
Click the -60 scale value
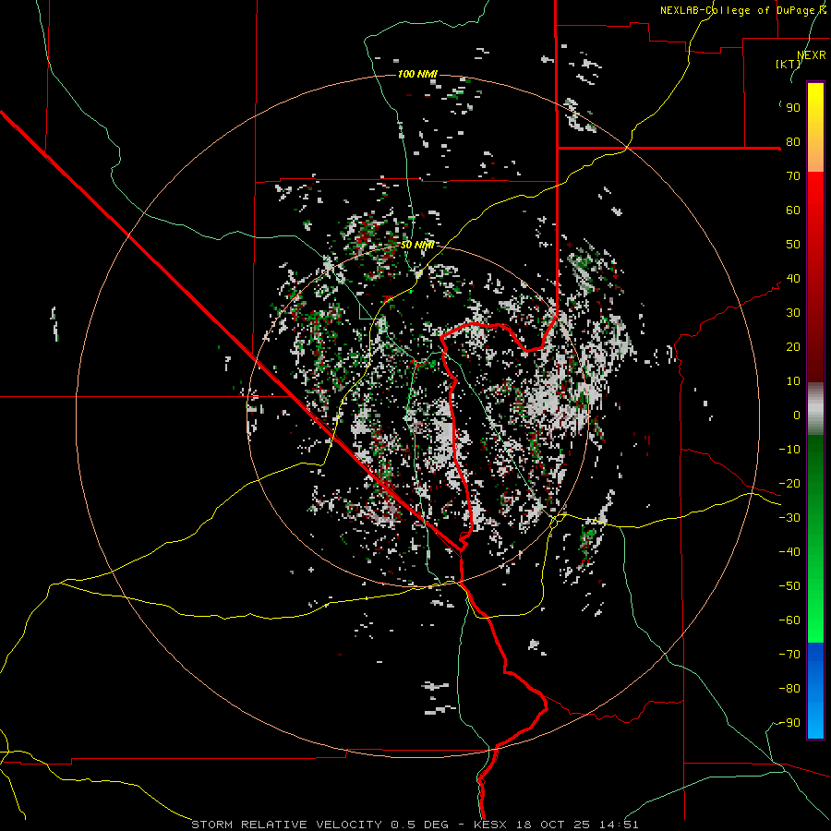pos(789,620)
